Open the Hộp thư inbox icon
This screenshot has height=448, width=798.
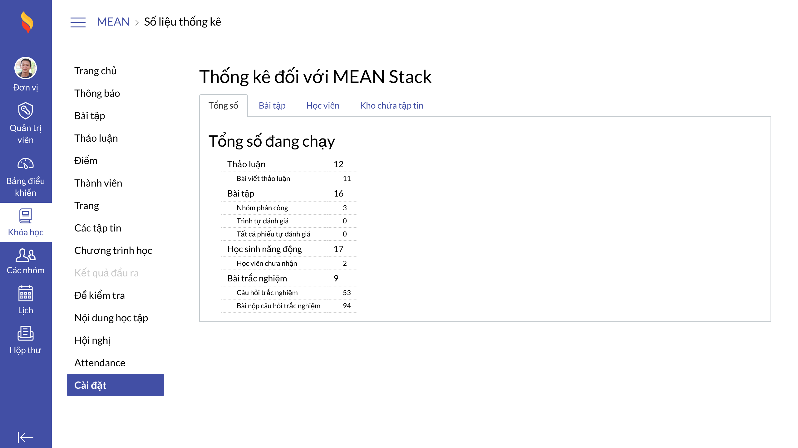[26, 333]
